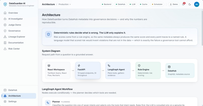Viewport: 203px width, 106px height.
Task: Click the Planner node workflow icon
Action: tap(48, 103)
